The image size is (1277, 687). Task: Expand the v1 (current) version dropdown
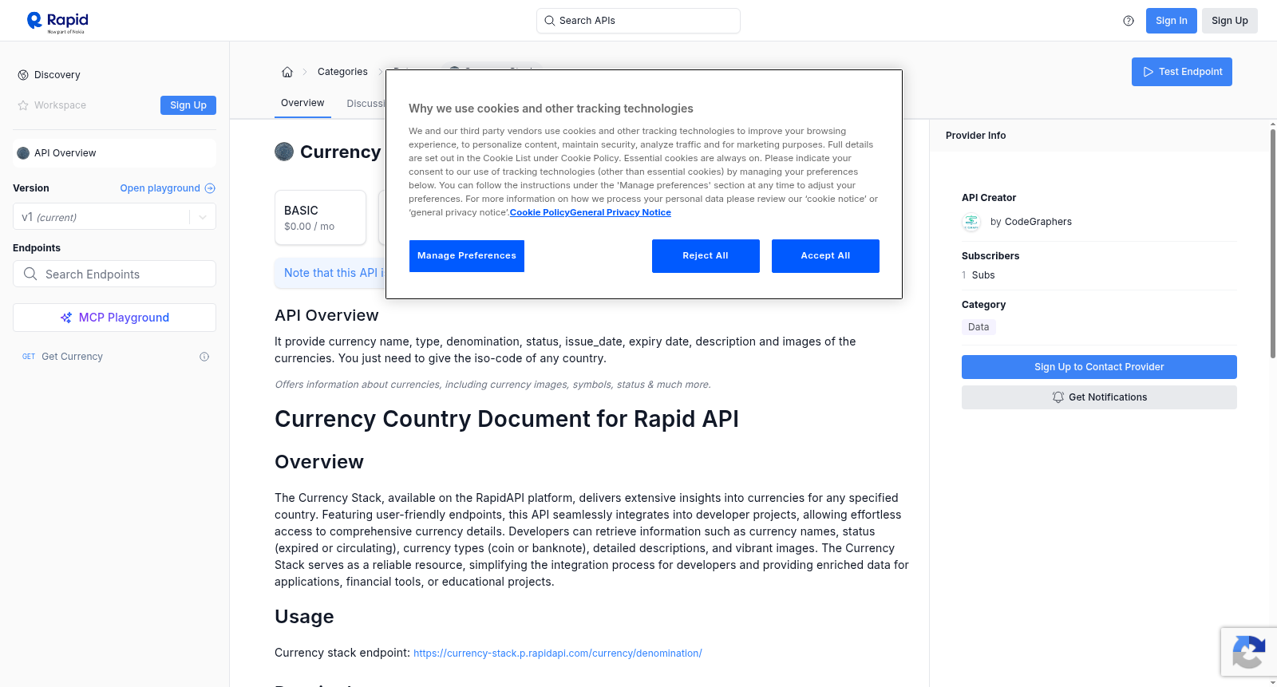114,217
